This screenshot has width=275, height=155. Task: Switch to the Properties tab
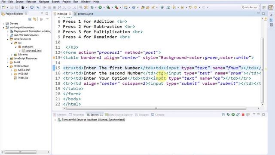[x=76, y=115]
